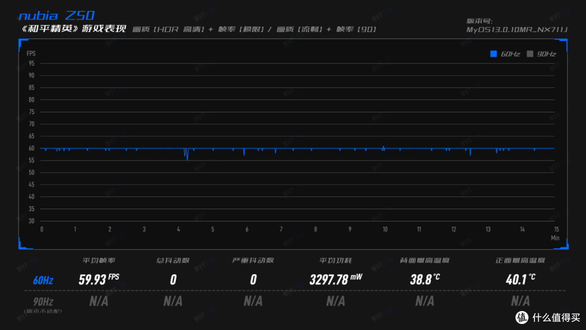Click the 帧率【90】 setting text

tap(356, 29)
